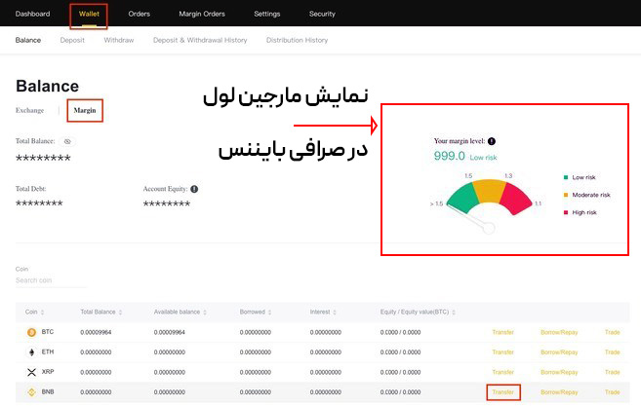Image resolution: width=641 pixels, height=406 pixels.
Task: Focus the Search coin input field
Action: (x=49, y=281)
